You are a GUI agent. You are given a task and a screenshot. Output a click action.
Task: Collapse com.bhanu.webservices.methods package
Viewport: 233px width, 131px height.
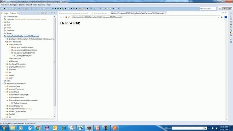point(8,100)
